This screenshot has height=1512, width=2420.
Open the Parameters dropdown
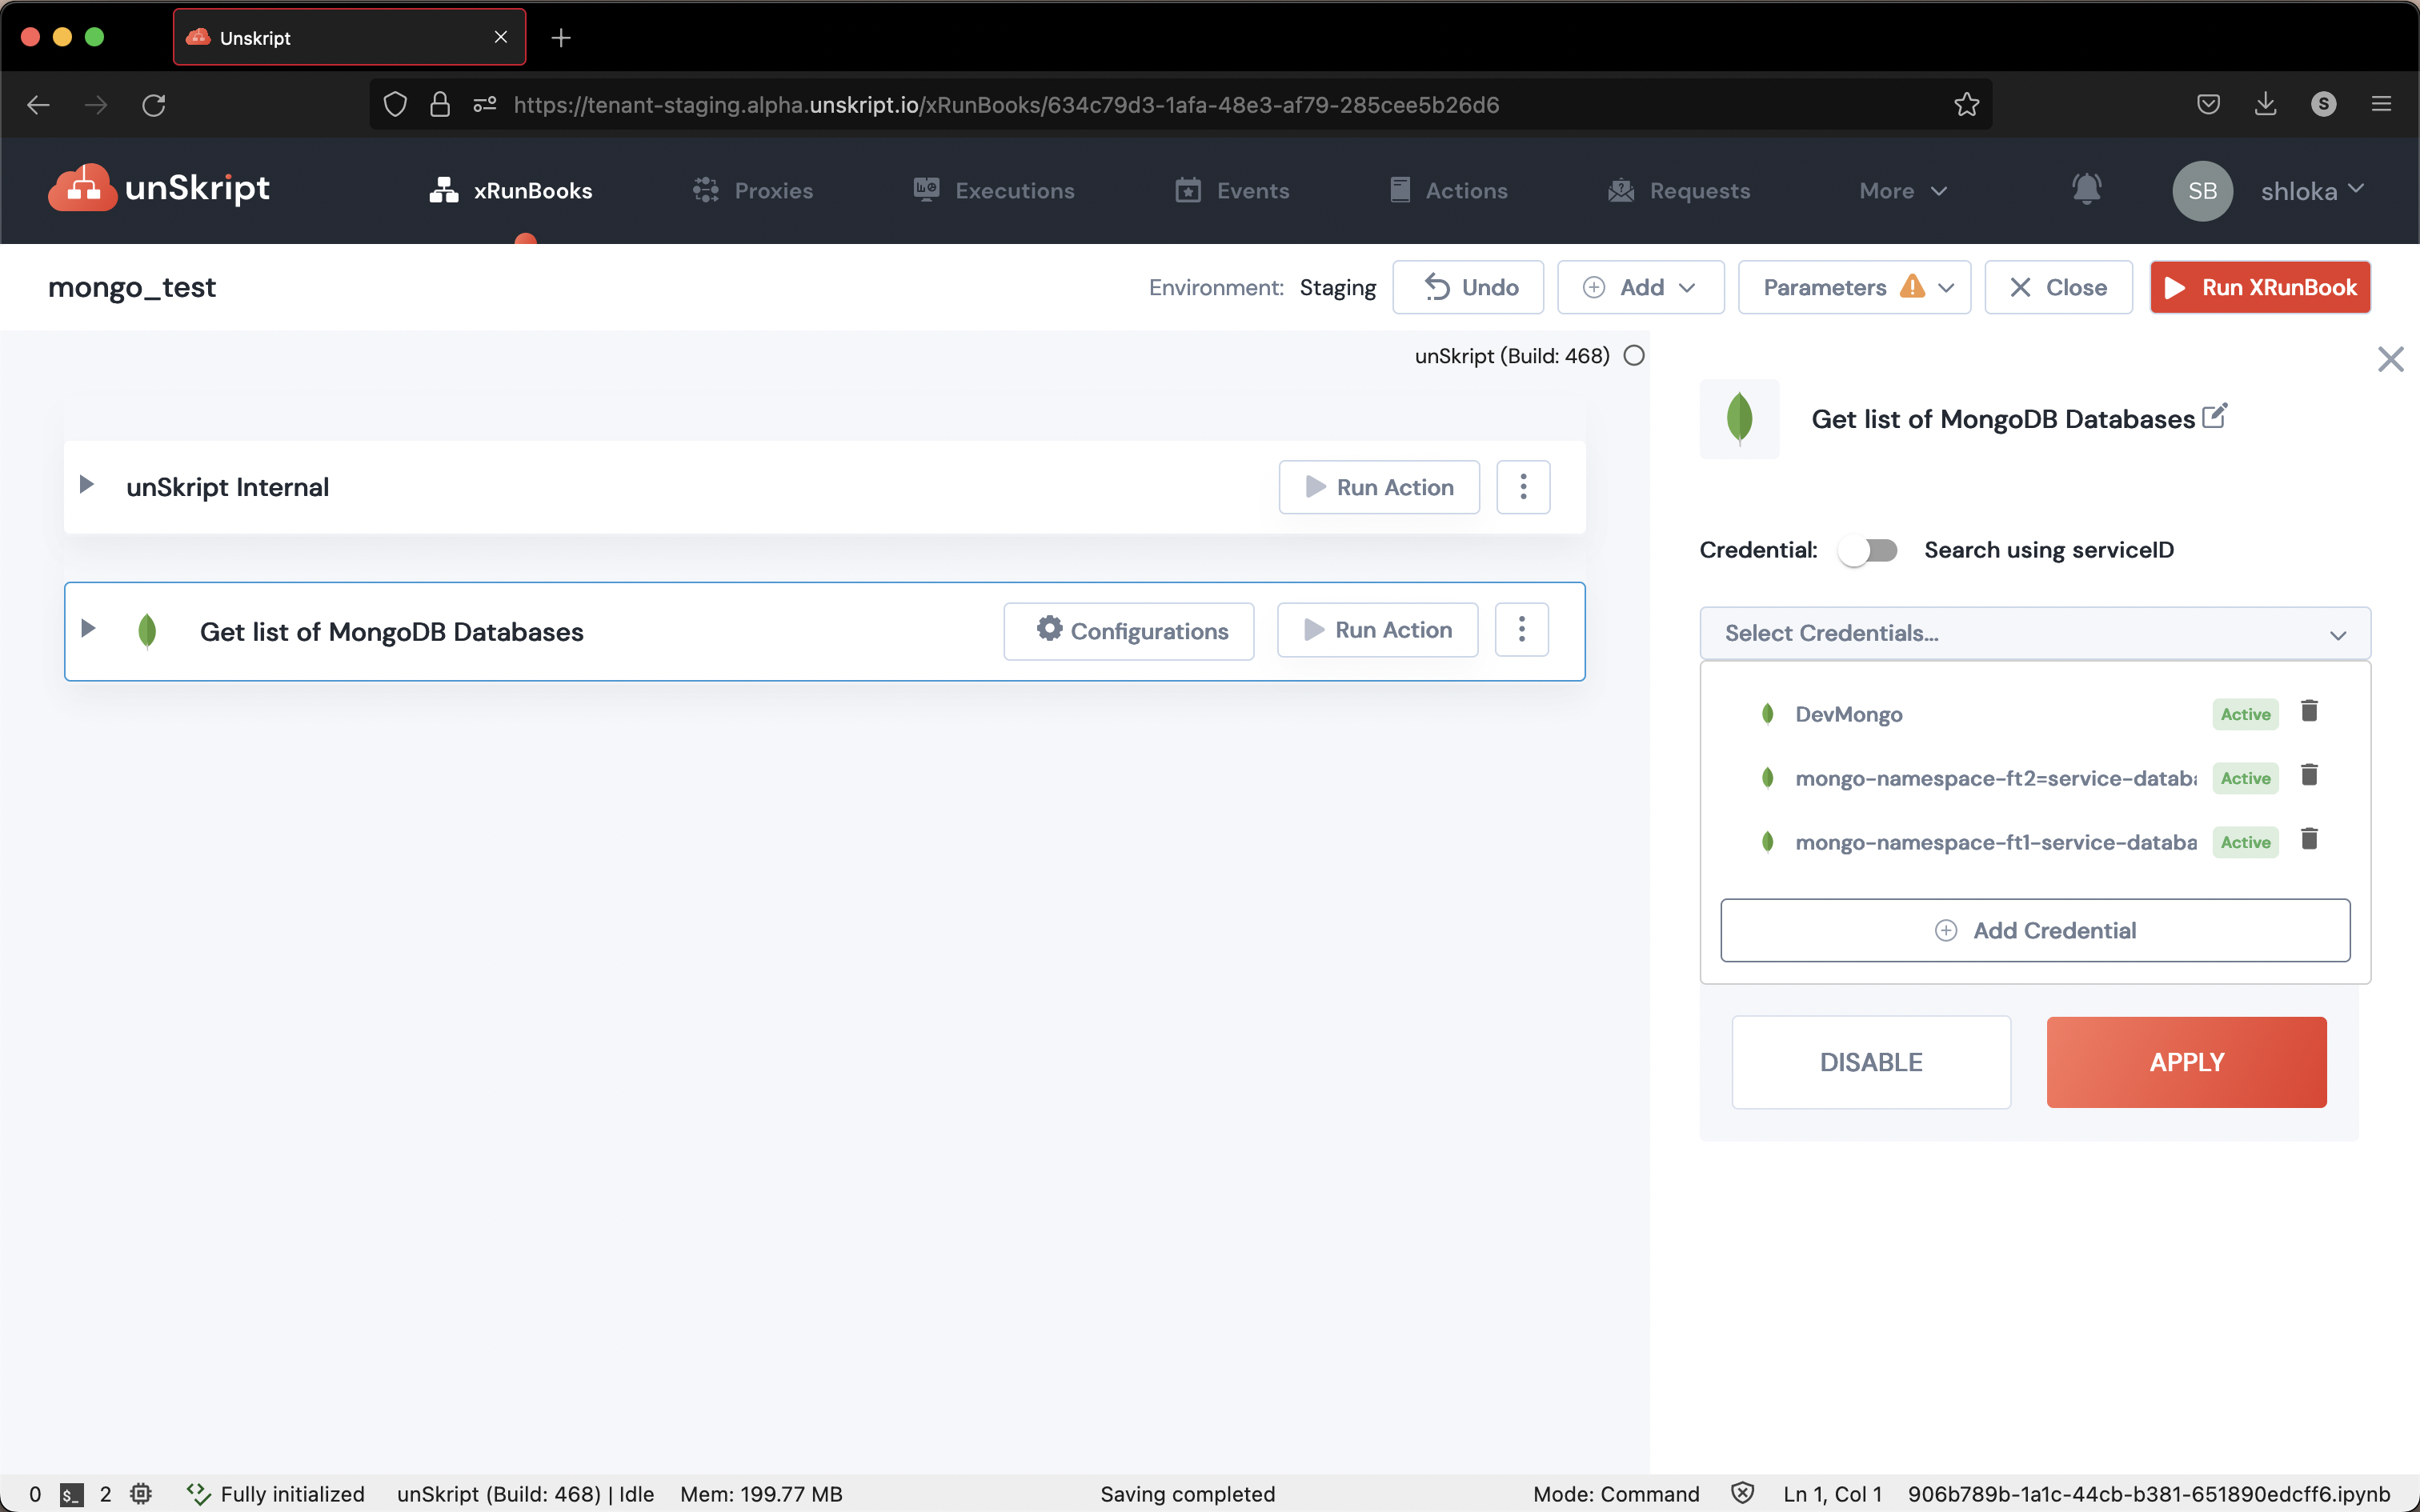tap(1854, 287)
